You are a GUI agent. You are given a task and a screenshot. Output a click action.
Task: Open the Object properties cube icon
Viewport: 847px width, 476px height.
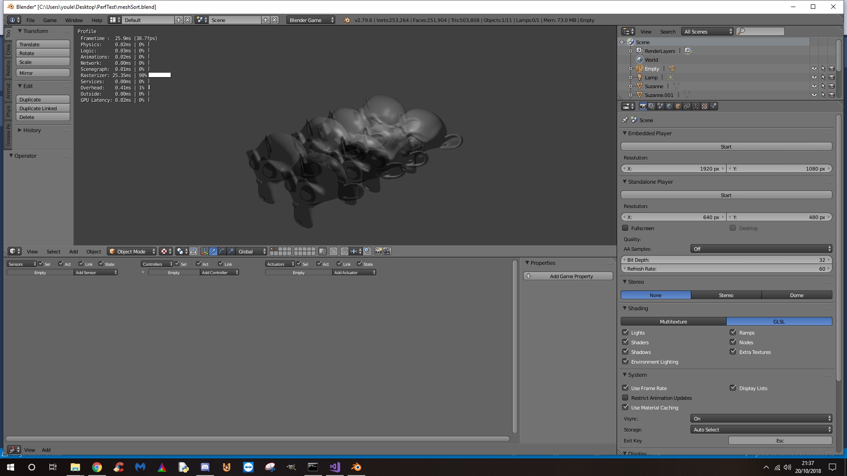678,106
